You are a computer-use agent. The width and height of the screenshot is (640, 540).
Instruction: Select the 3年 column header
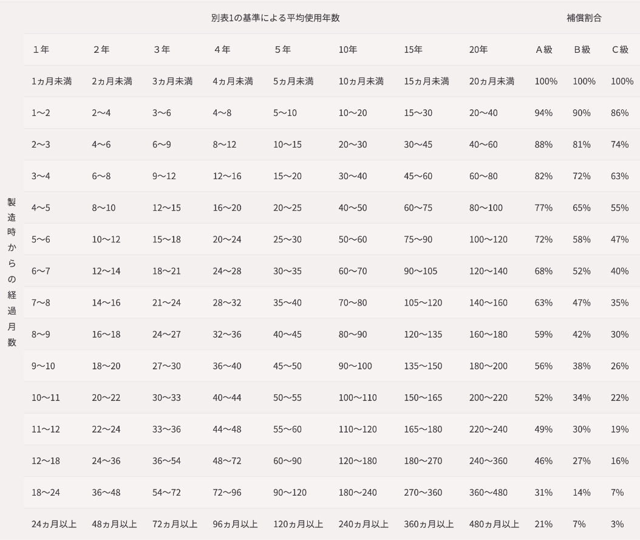(162, 50)
